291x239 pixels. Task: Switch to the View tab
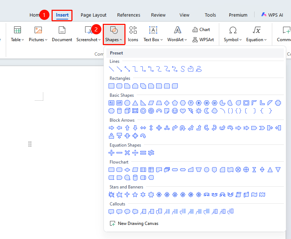(x=184, y=15)
